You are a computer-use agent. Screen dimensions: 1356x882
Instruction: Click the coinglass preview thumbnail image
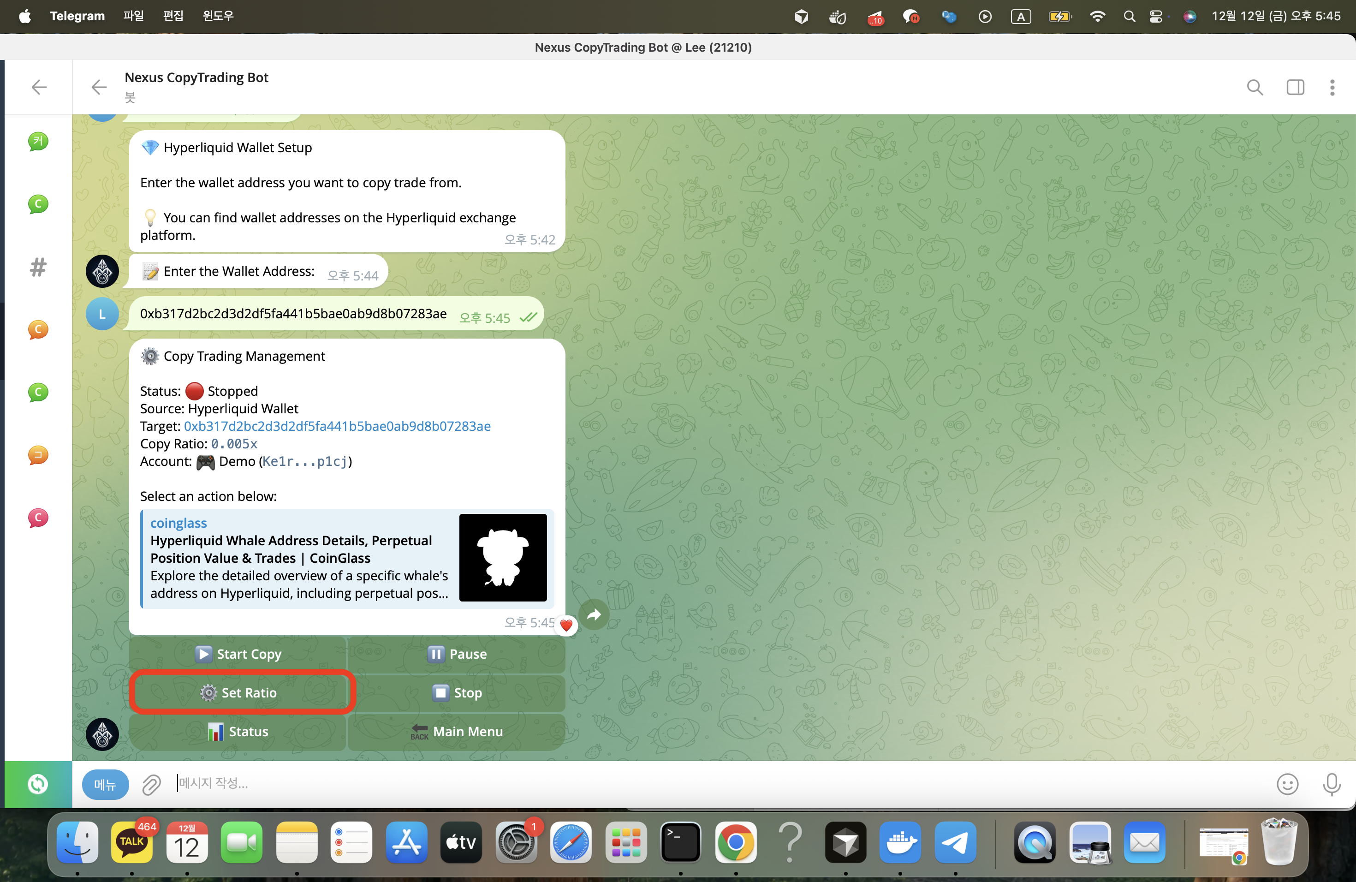point(503,557)
